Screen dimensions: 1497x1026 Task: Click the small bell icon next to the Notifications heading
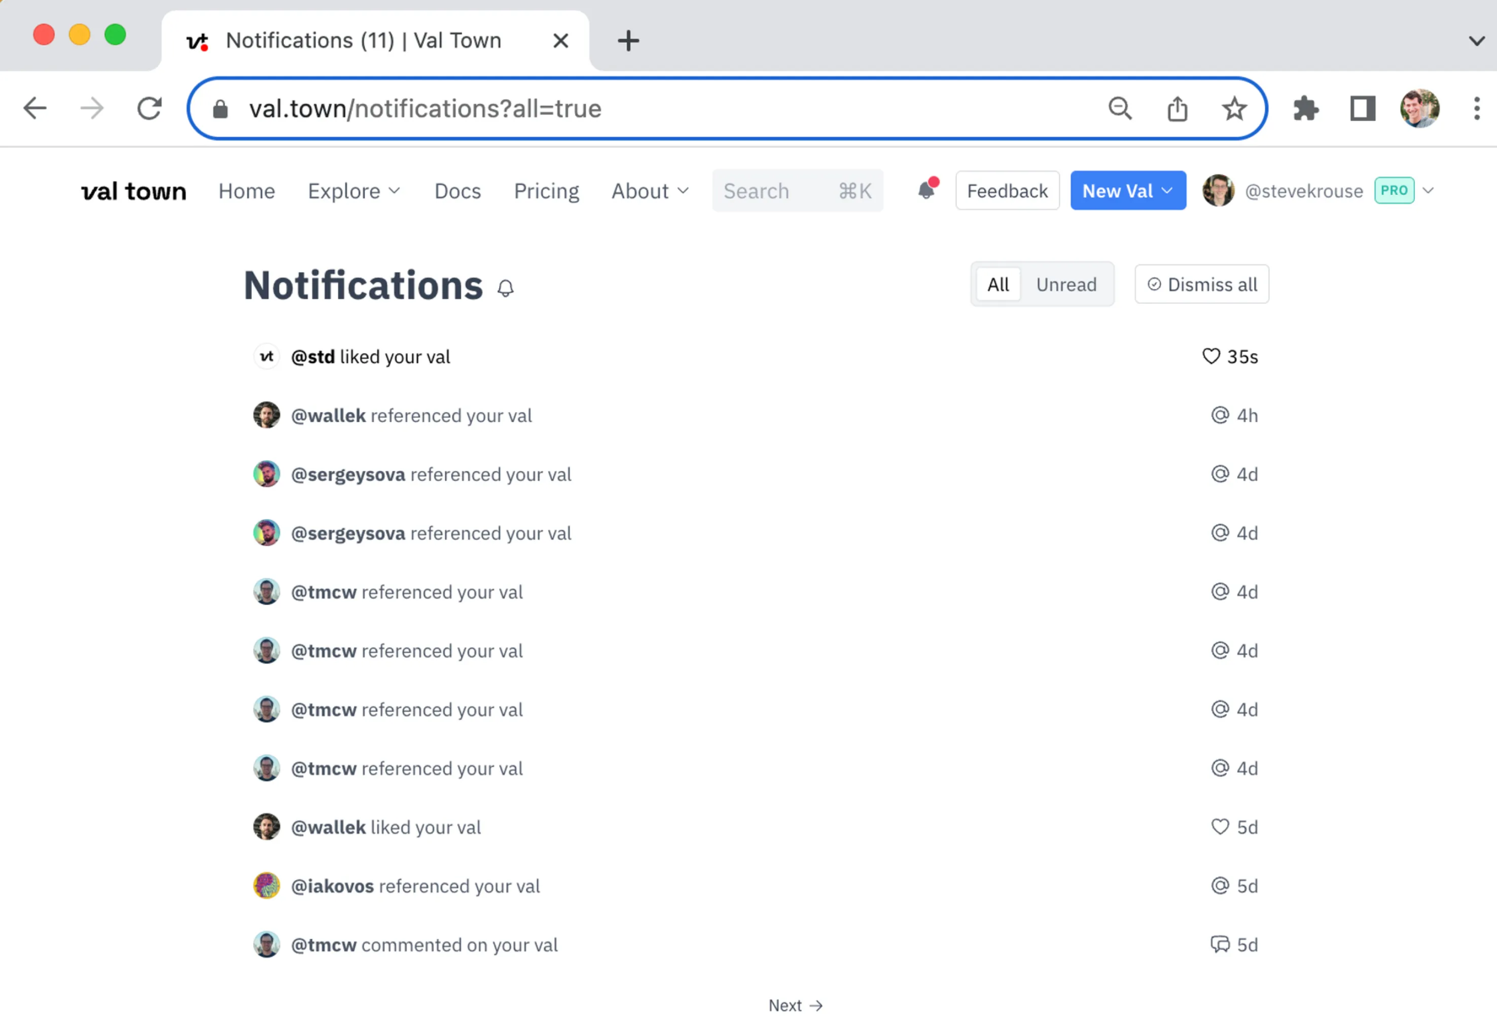tap(506, 288)
